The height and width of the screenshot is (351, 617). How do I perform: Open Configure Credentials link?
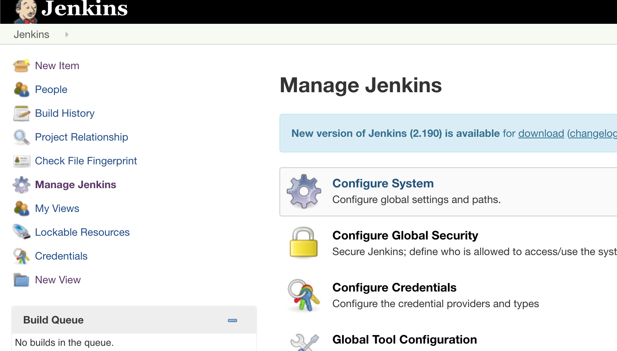coord(394,287)
